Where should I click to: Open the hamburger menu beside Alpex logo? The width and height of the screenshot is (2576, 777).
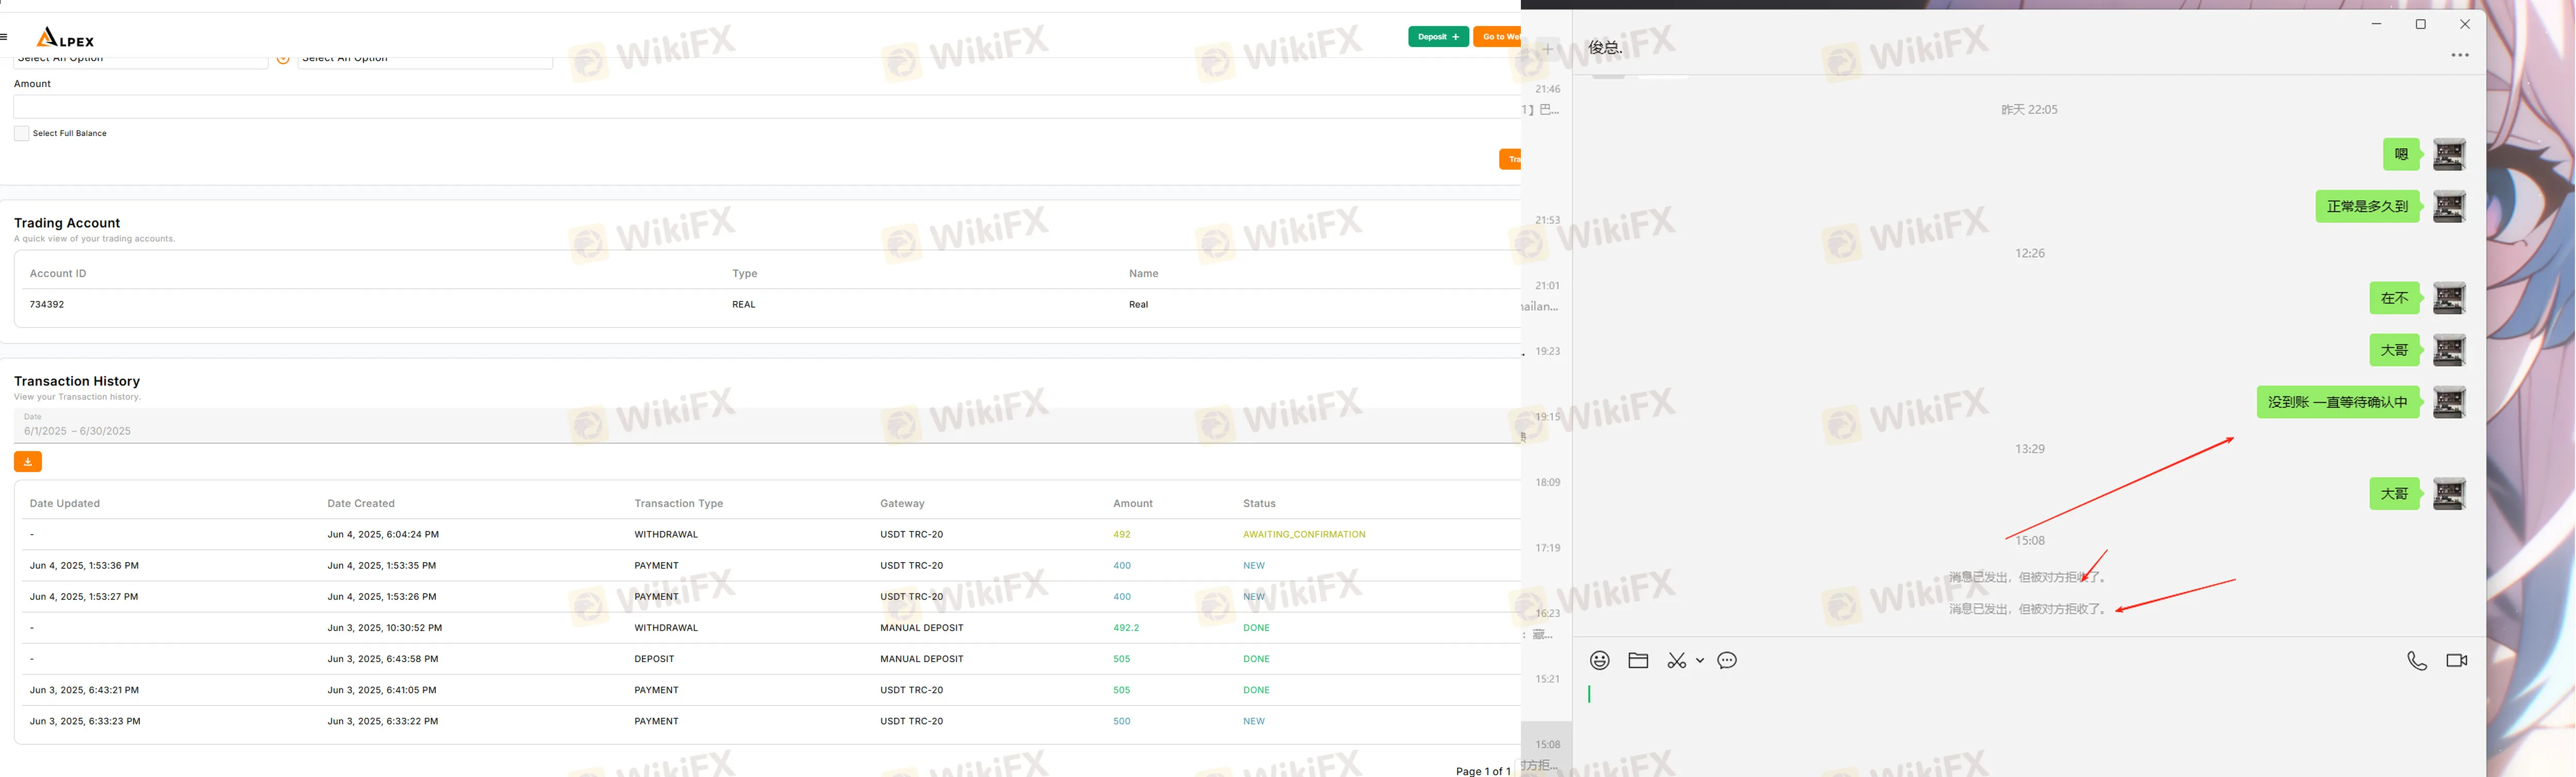point(5,37)
